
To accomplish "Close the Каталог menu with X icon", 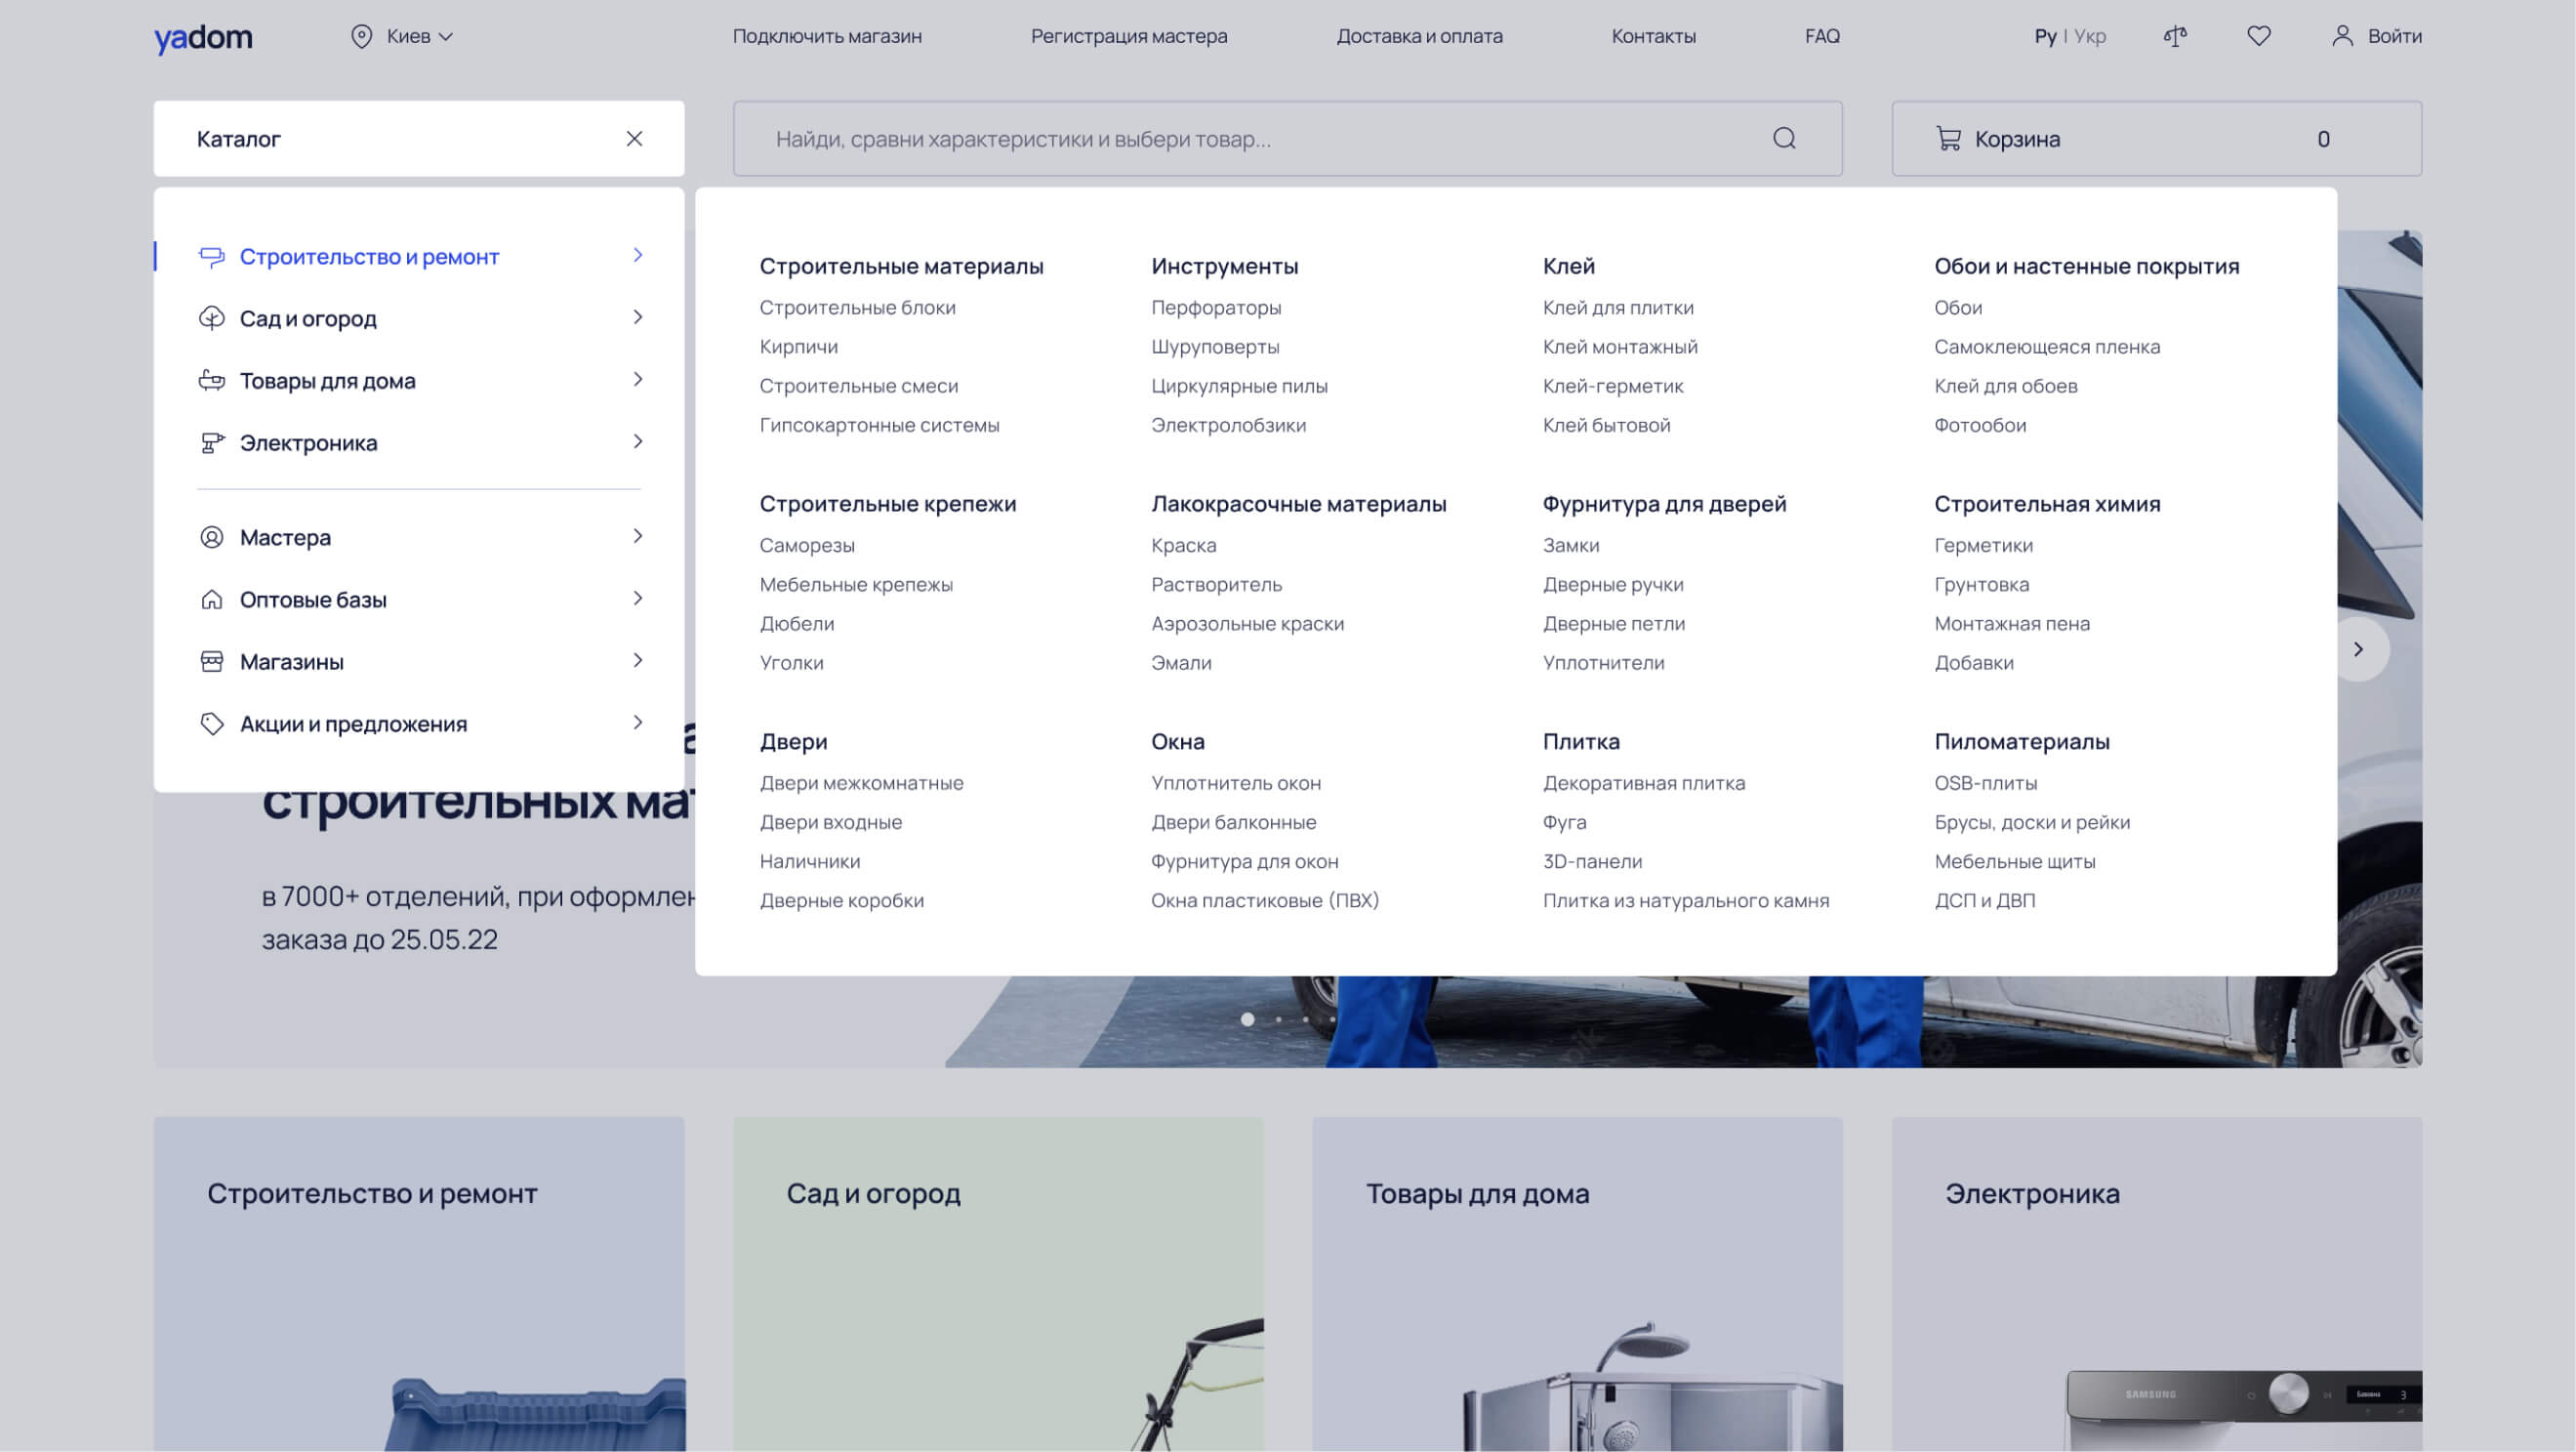I will (634, 138).
